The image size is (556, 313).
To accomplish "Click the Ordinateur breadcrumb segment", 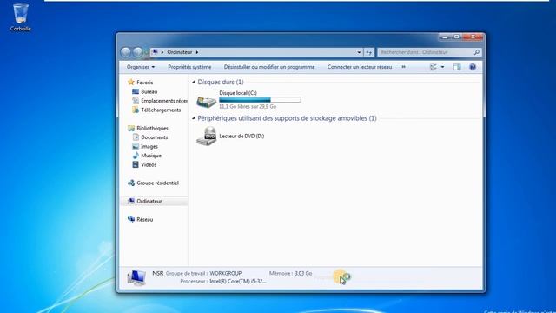I will click(180, 52).
